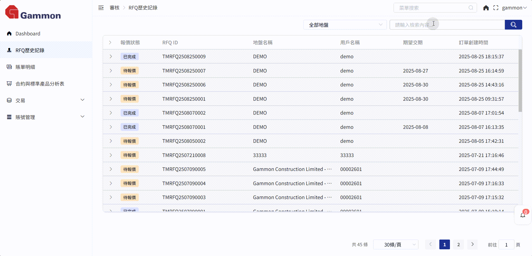Open Dashboard from the sidebar
The image size is (532, 256).
[x=28, y=34]
